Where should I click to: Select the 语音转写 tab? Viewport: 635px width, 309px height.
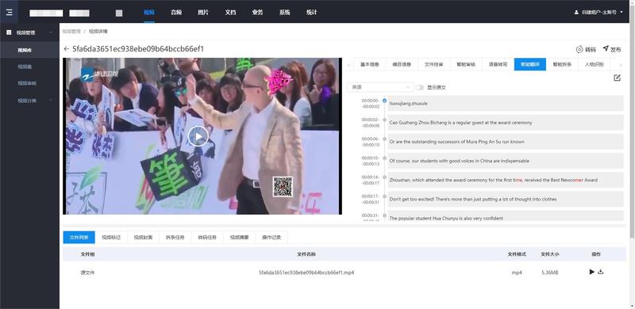pos(498,64)
